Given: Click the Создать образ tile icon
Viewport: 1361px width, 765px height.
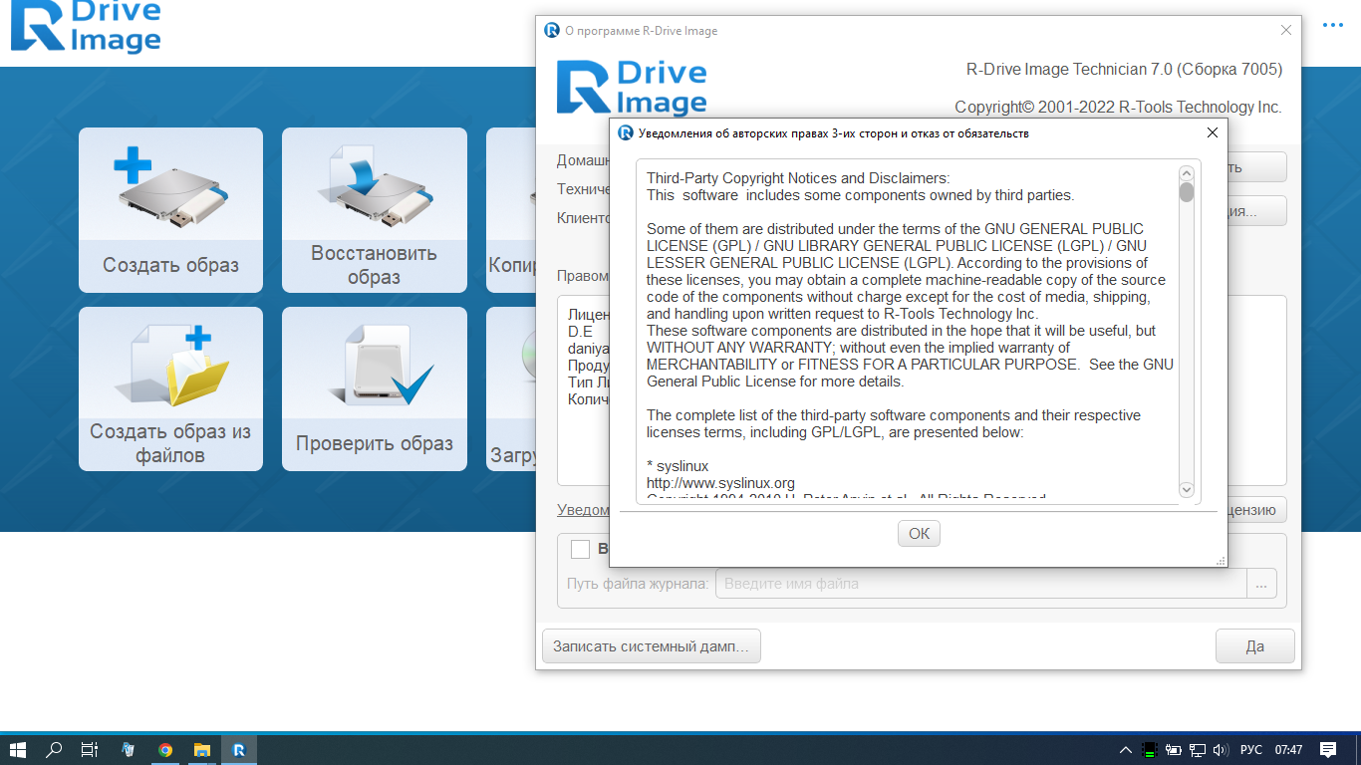Looking at the screenshot, I should coord(171,187).
